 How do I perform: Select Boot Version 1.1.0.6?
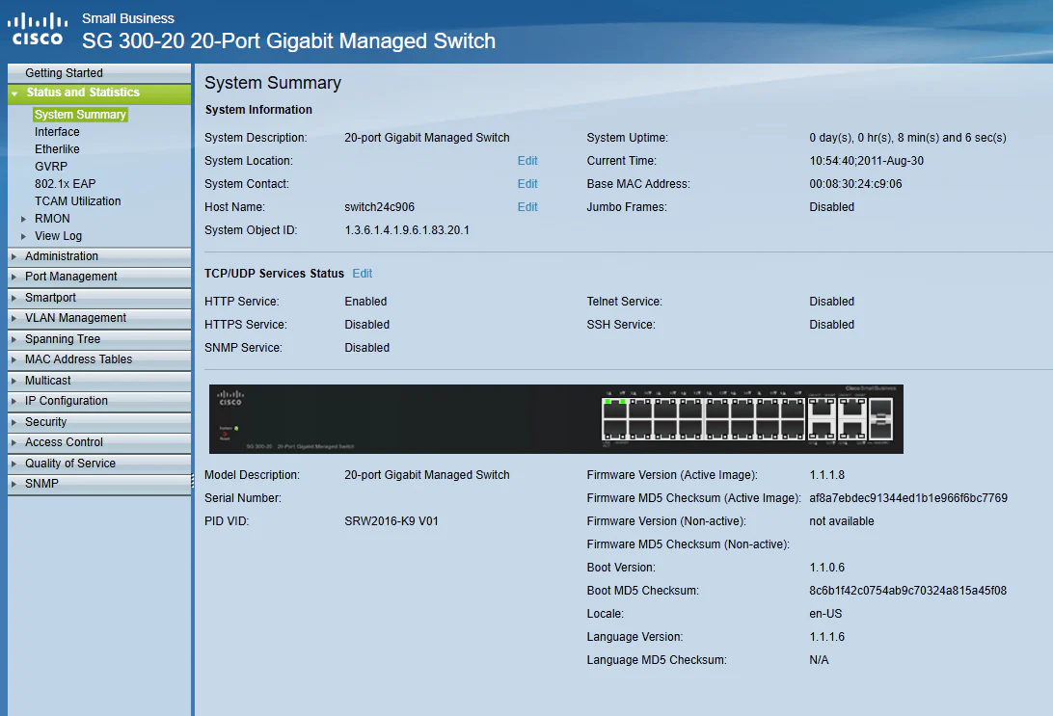click(x=826, y=568)
